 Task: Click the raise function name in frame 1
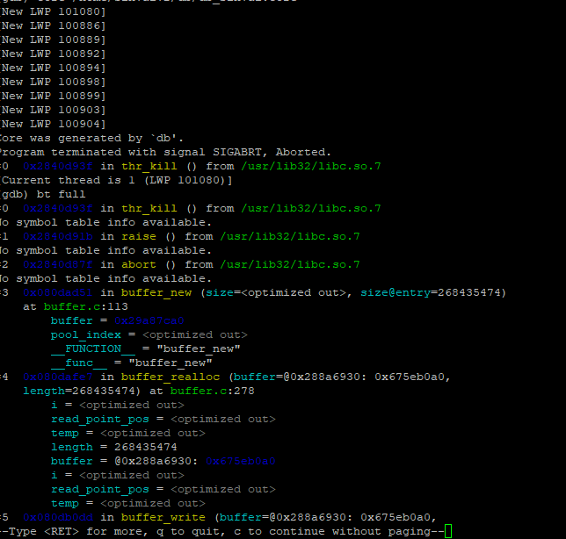(139, 236)
